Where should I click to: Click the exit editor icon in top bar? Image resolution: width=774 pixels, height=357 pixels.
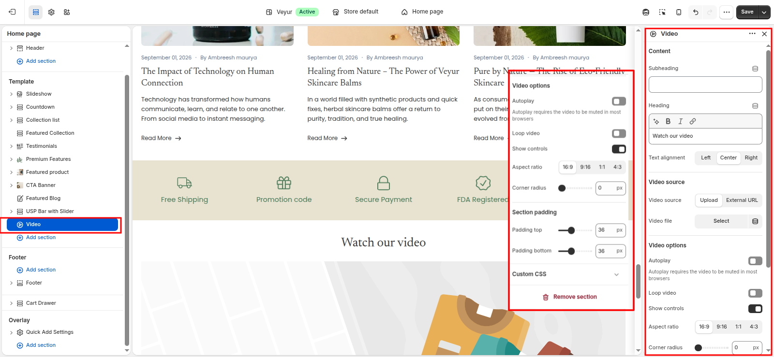[12, 12]
